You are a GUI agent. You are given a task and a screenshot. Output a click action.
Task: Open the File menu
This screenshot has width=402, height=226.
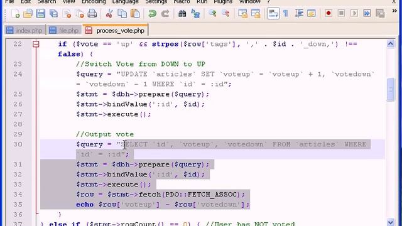(10, 1)
